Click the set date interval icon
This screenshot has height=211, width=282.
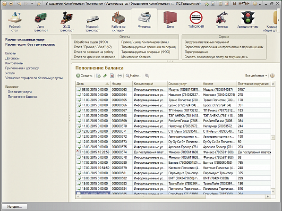[x=120, y=76]
